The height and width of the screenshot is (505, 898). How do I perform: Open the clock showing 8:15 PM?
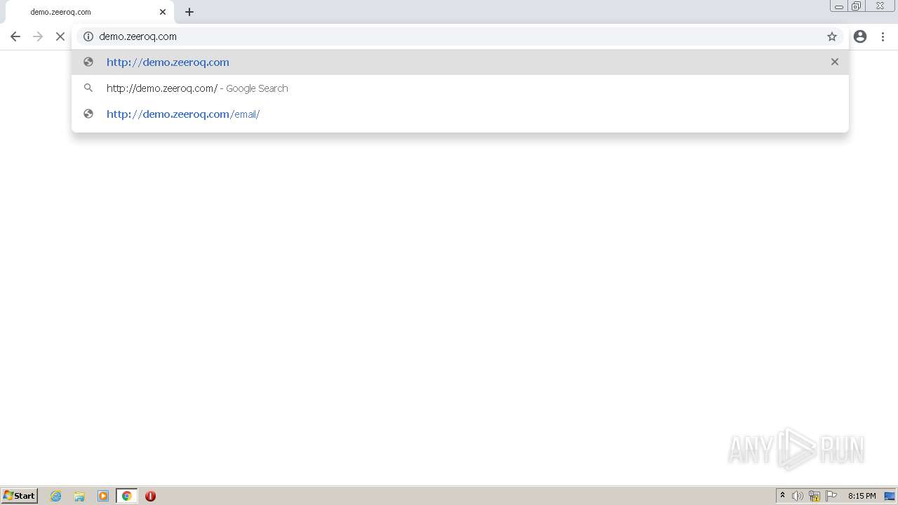tap(862, 496)
